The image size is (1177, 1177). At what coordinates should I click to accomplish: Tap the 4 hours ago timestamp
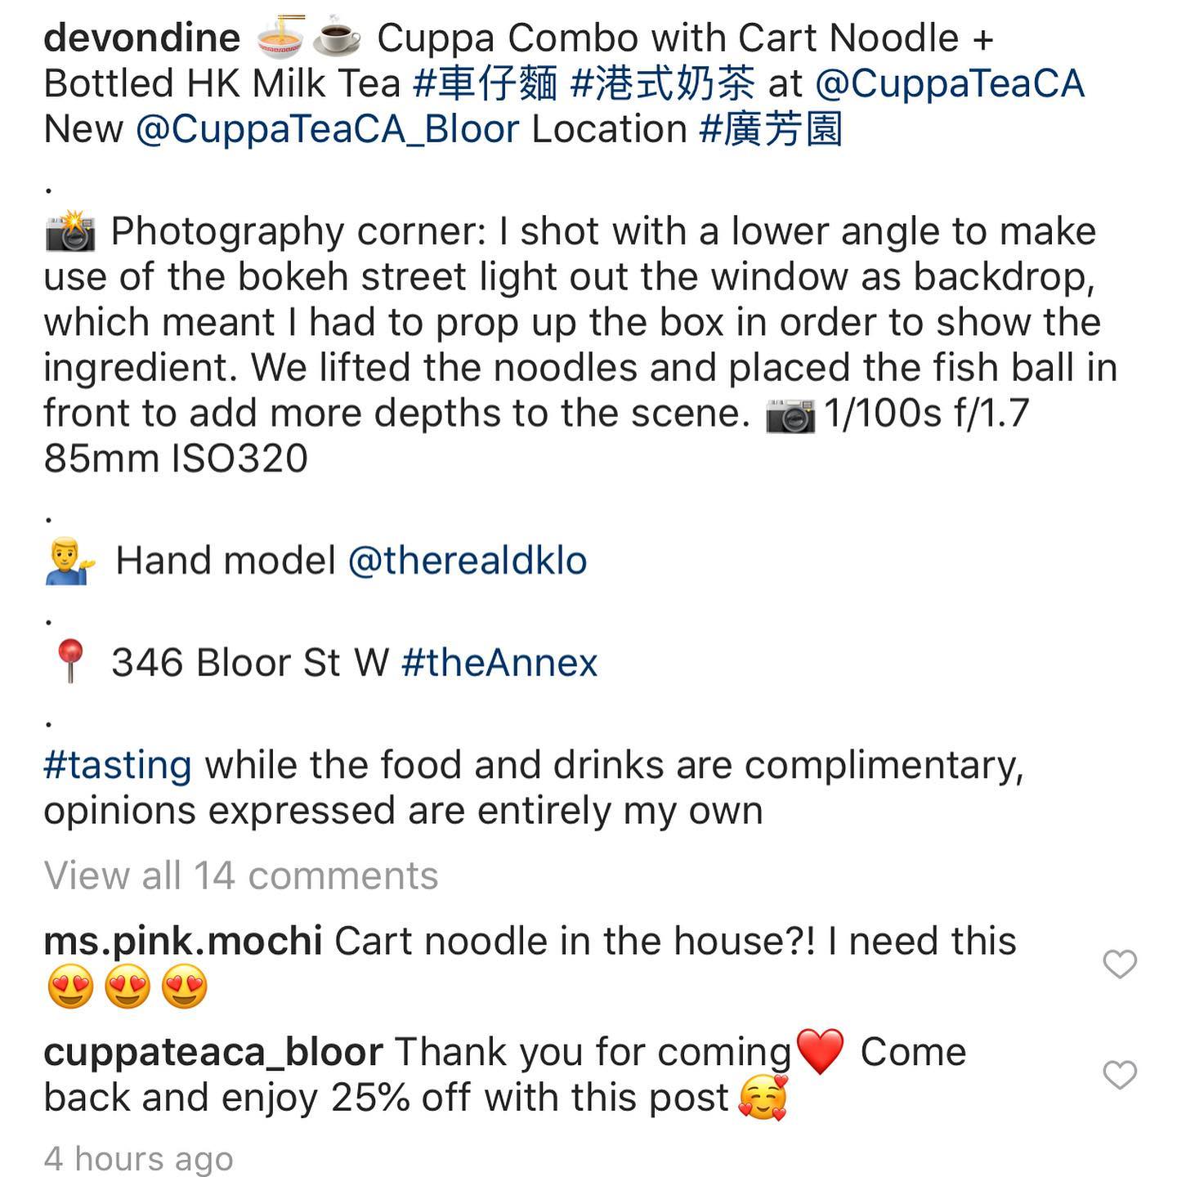pos(138,1158)
